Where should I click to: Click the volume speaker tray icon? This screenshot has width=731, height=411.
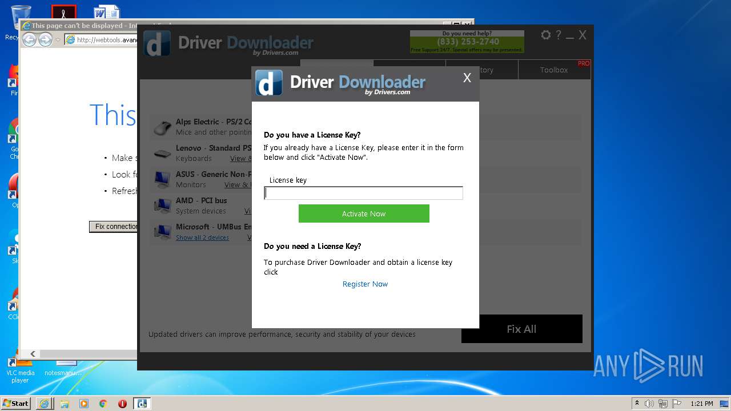pos(649,404)
